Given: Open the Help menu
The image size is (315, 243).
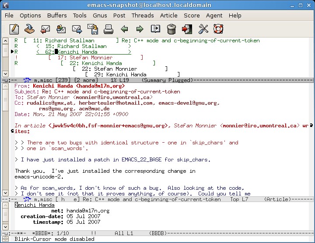Looking at the screenshot, I should coord(235,15).
